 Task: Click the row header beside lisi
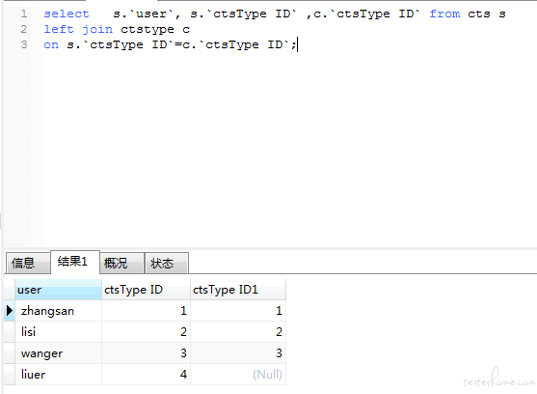click(x=10, y=332)
